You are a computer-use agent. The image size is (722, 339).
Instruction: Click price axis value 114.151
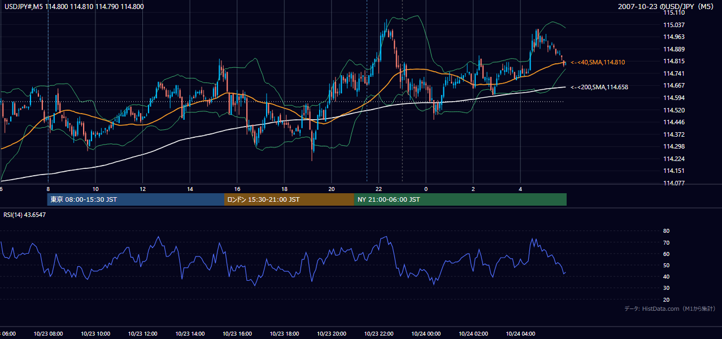[x=673, y=171]
